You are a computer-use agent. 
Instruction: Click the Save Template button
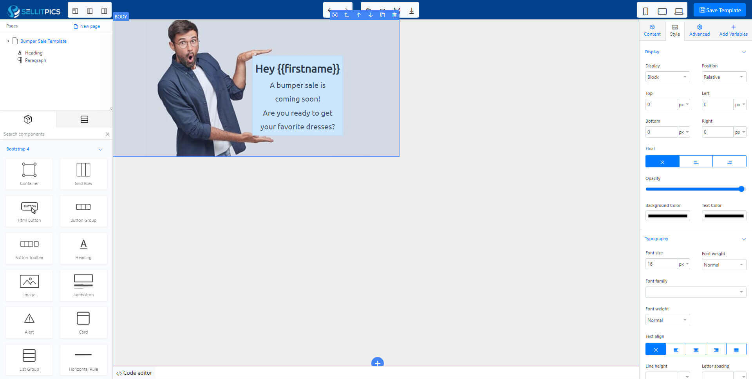(x=720, y=10)
